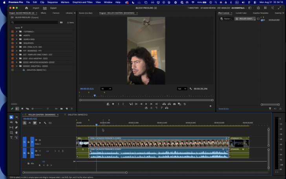Collapse the ZZZZZZ - SKELETON 1 bin

pos(16,66)
